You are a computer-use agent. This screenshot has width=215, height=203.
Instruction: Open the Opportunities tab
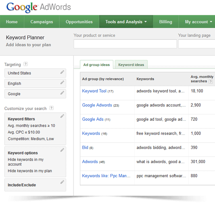(x=79, y=22)
